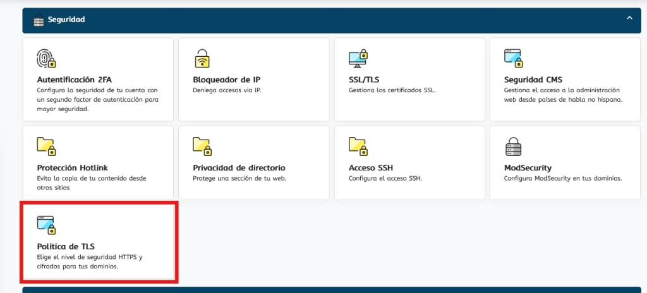The width and height of the screenshot is (647, 293).
Task: Click the ModSecurity server lock icon
Action: click(x=513, y=146)
